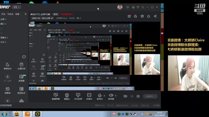This screenshot has height=117, width=209.
Task: Open the 主播任务 streamer tasks panel
Action: pyautogui.click(x=21, y=66)
